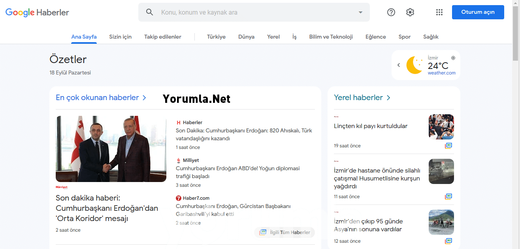Open the Eğlence tab

375,37
